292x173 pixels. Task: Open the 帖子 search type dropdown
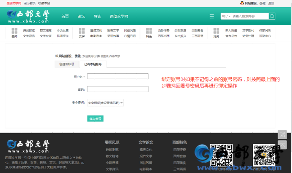226,16
